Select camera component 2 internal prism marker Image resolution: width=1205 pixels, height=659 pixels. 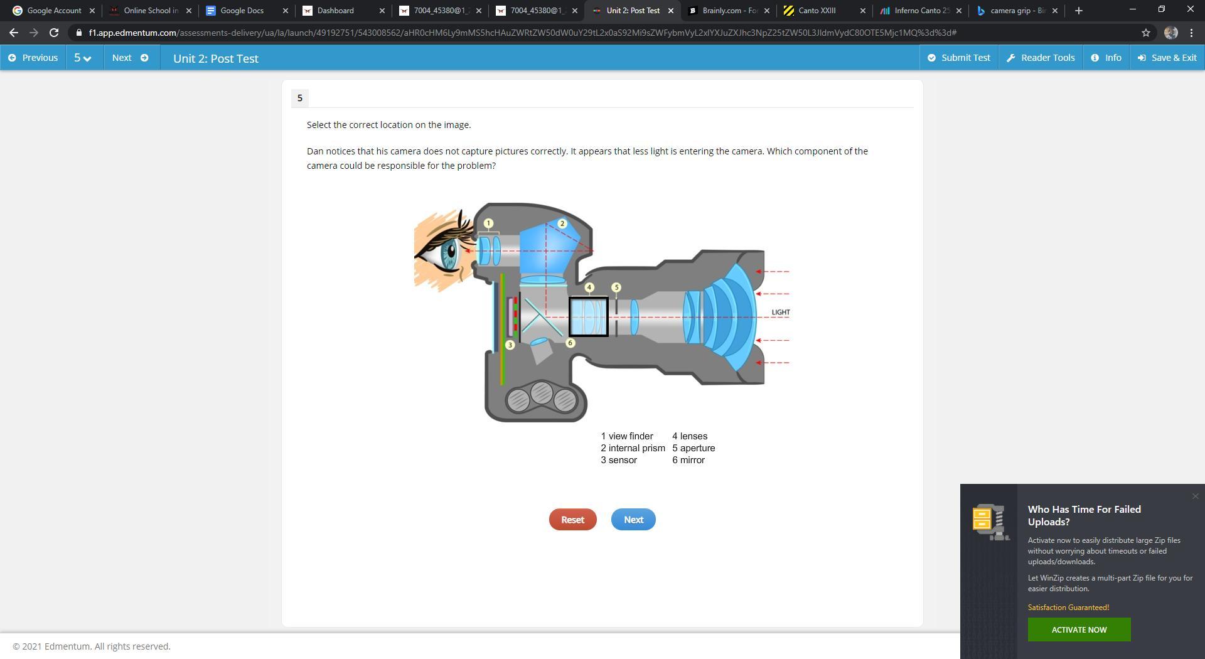[x=562, y=223]
